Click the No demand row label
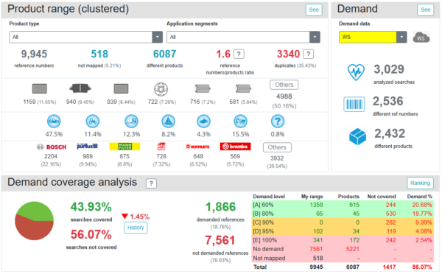 (x=268, y=249)
